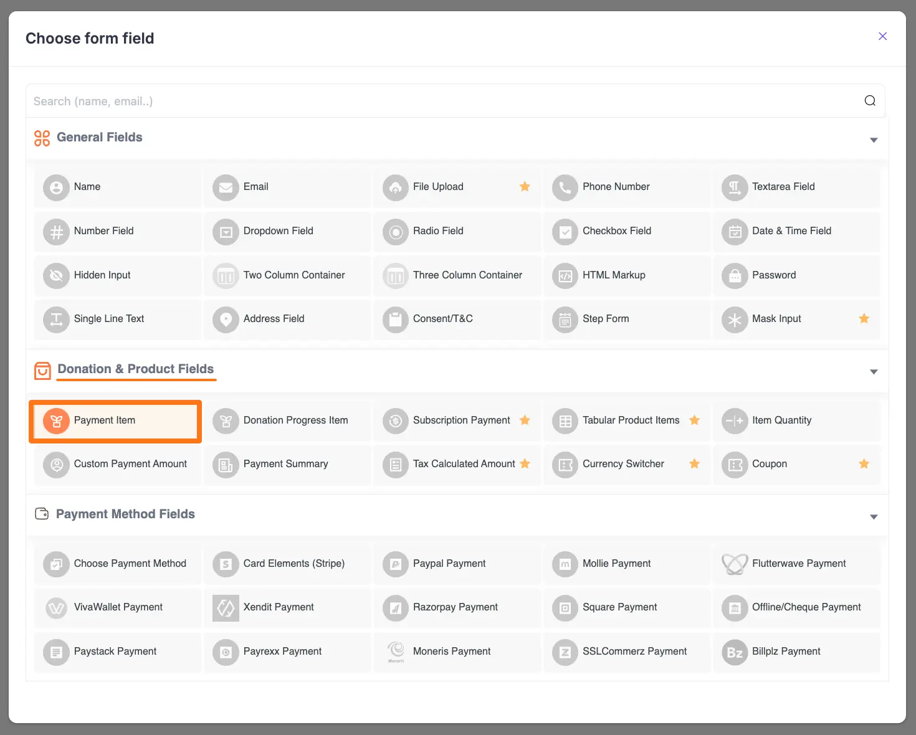Click the star on Tax Calculated Amount

(x=525, y=464)
